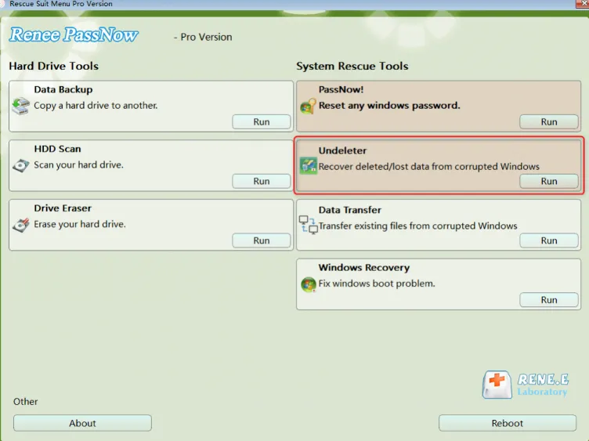Open the About dialog
Screen dimensions: 589x441
point(83,423)
